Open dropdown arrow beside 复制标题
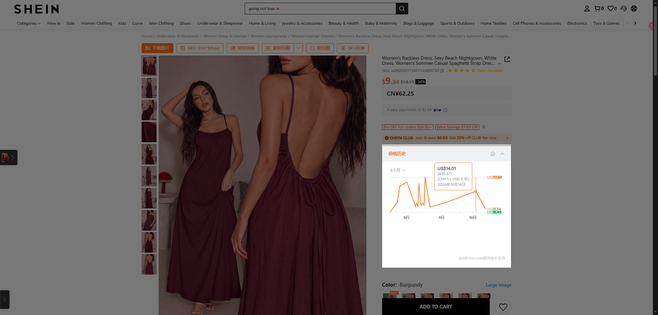The width and height of the screenshot is (658, 315). pyautogui.click(x=298, y=48)
